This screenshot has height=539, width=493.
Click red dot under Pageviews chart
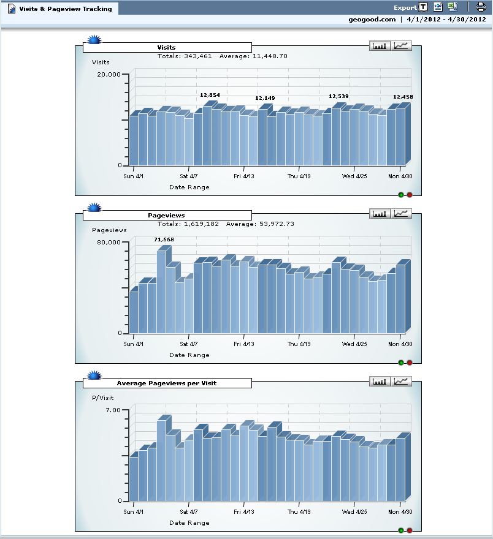pyautogui.click(x=410, y=363)
